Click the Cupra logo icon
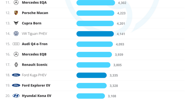 point(16,23)
